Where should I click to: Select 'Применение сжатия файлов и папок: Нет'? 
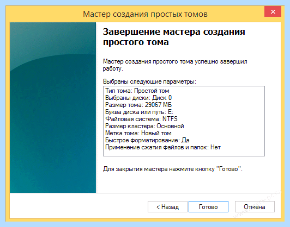coord(163,147)
